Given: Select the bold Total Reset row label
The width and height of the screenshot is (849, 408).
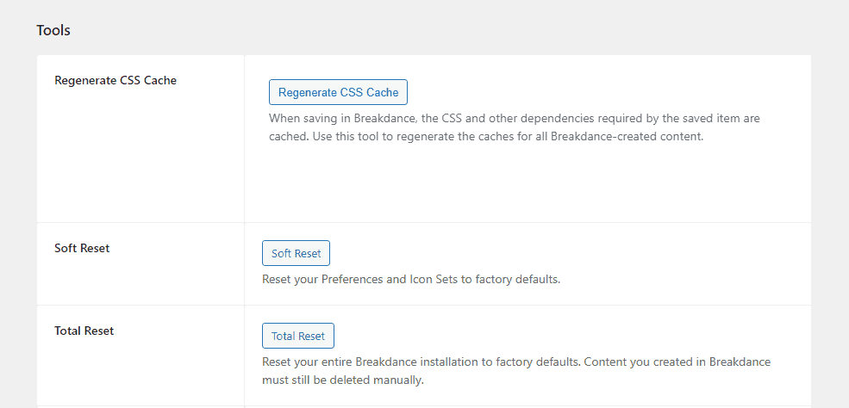Looking at the screenshot, I should [84, 331].
